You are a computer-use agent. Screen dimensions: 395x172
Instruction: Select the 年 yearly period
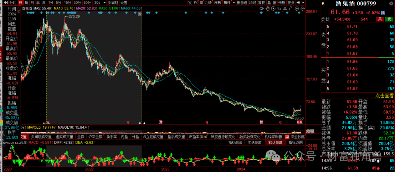point(44,3)
